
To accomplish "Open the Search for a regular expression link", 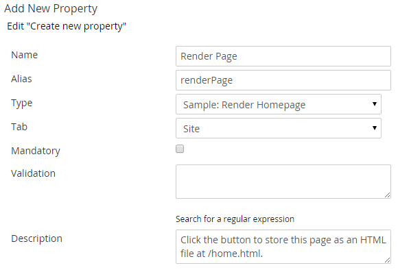I will pyautogui.click(x=235, y=219).
